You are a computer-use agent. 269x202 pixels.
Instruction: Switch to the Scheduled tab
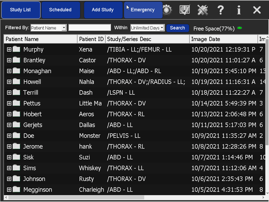coord(60,10)
